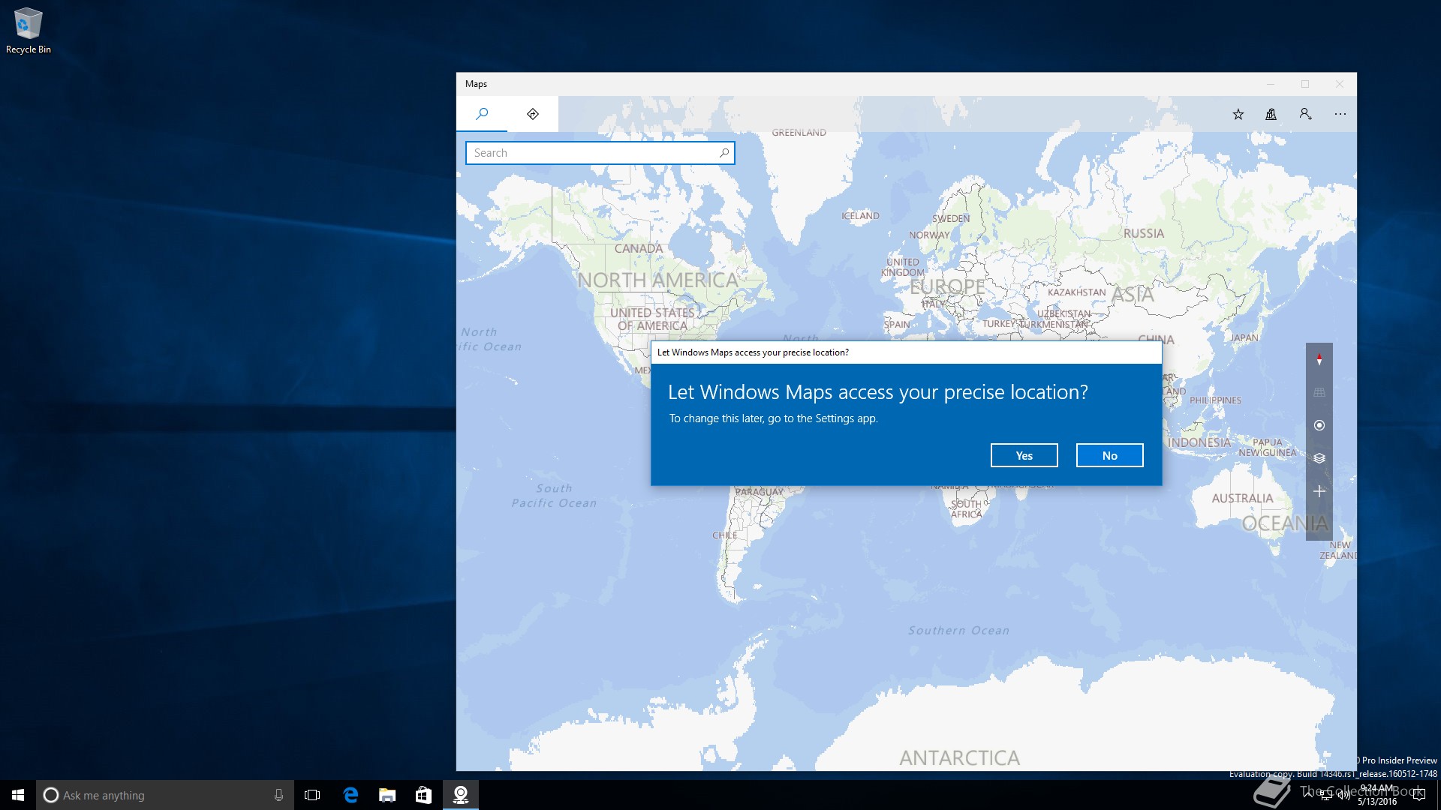Minimize the Maps window

pos(1271,84)
